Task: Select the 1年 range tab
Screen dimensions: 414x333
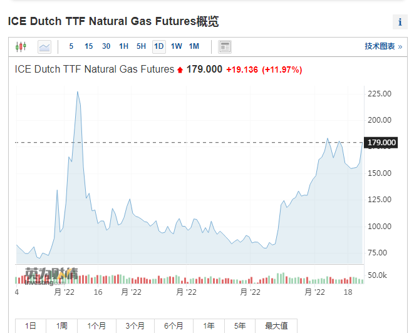Action: click(x=209, y=326)
